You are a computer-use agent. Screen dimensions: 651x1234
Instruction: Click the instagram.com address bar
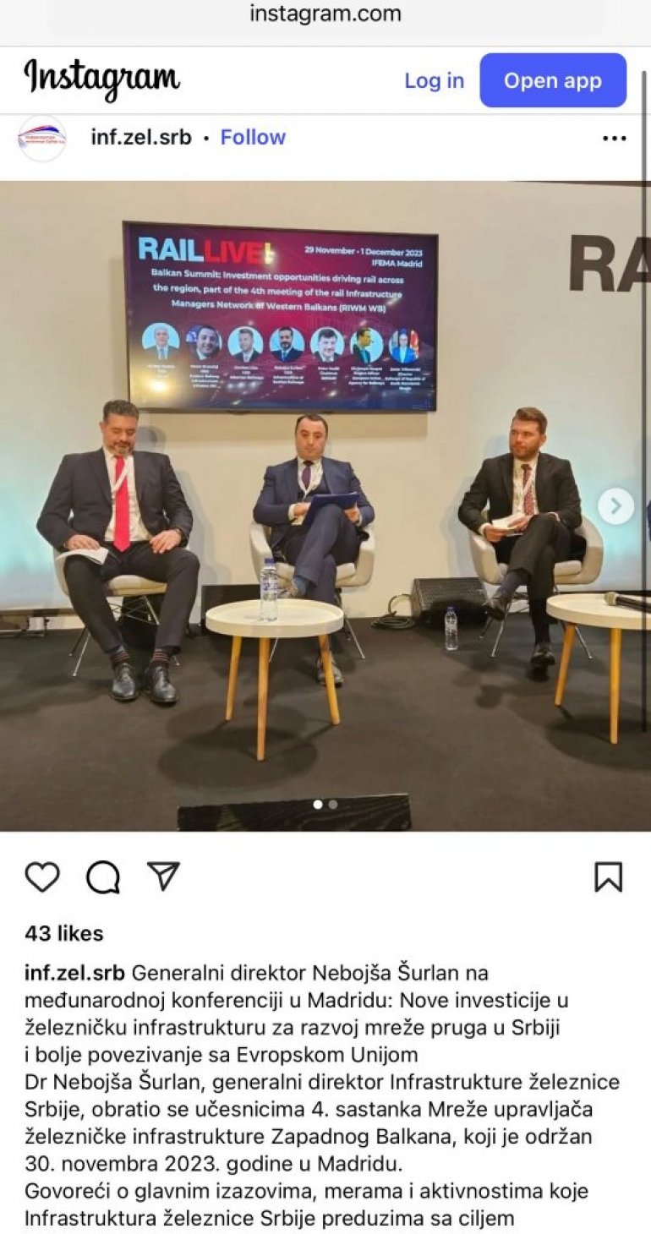[x=325, y=14]
